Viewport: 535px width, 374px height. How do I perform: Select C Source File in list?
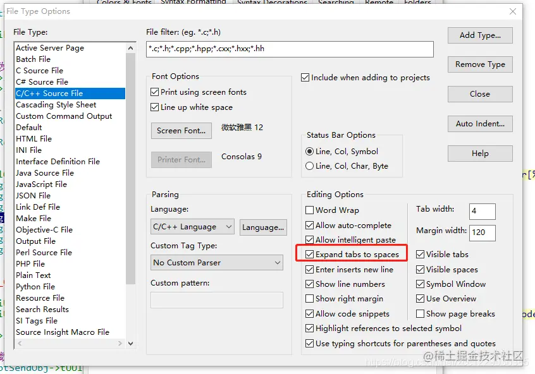(70, 71)
